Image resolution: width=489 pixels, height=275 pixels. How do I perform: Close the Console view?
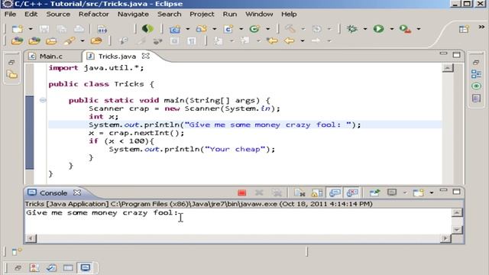click(77, 192)
